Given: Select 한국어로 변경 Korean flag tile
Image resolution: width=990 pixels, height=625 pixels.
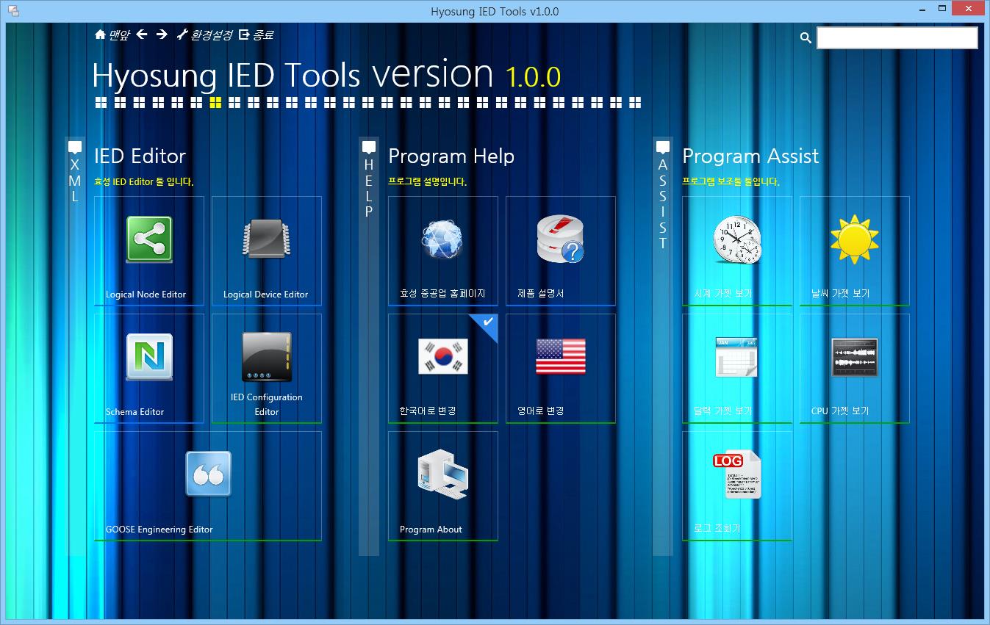Looking at the screenshot, I should pos(443,368).
